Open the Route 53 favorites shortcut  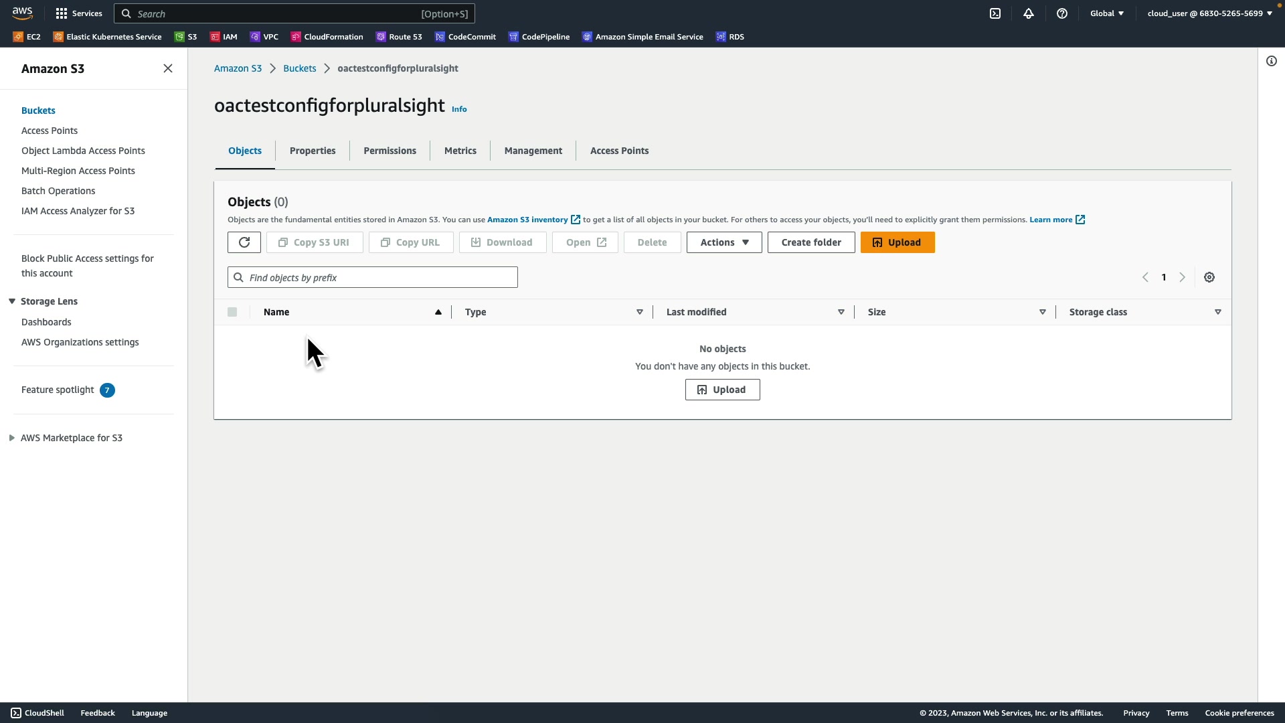point(399,37)
